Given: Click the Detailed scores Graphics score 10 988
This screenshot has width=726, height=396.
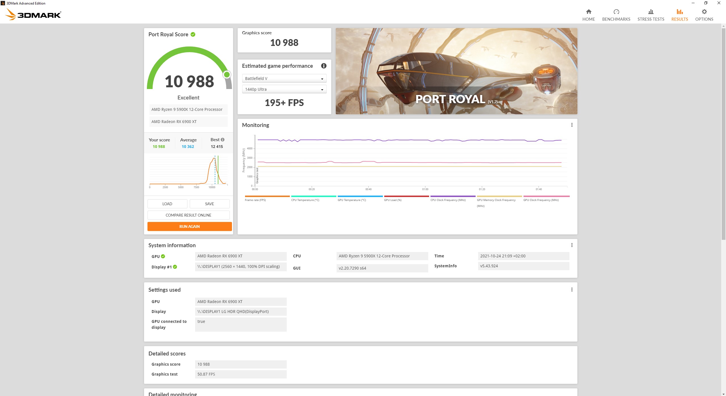Looking at the screenshot, I should 241,364.
